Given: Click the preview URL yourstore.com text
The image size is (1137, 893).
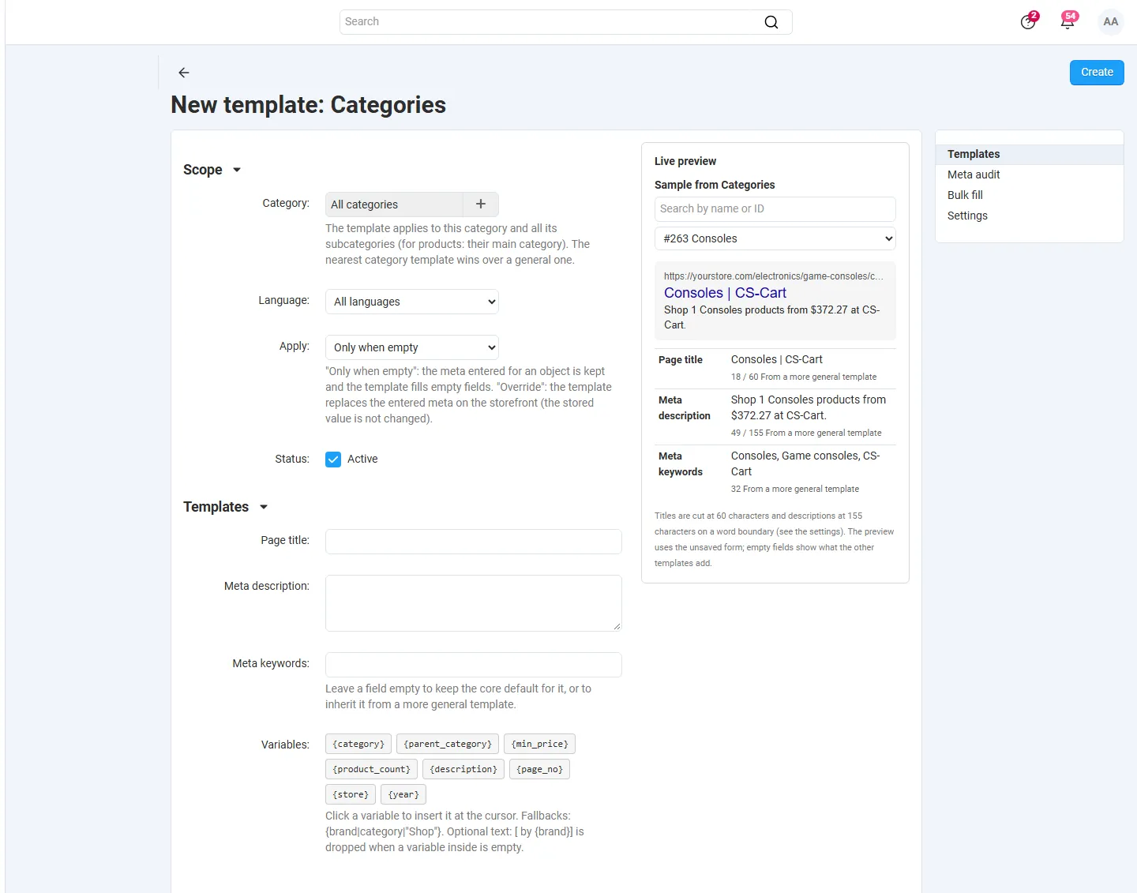Looking at the screenshot, I should (774, 276).
